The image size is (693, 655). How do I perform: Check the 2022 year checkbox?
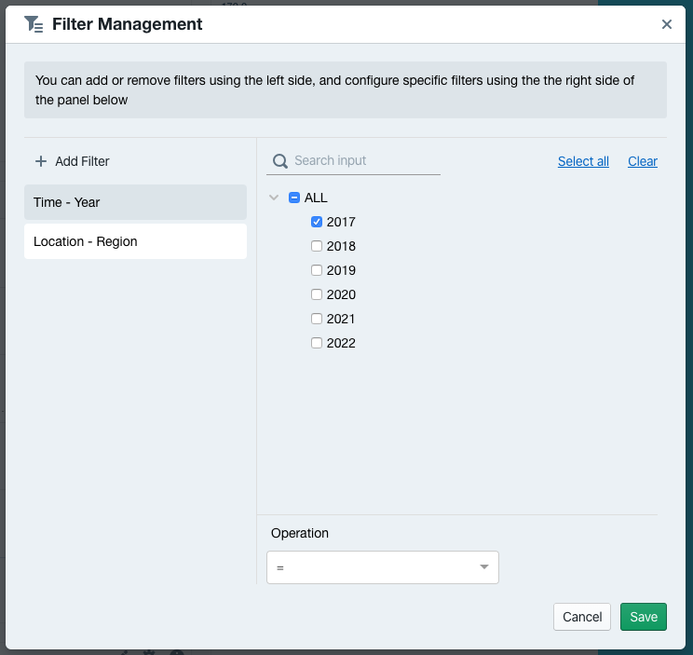coord(317,343)
